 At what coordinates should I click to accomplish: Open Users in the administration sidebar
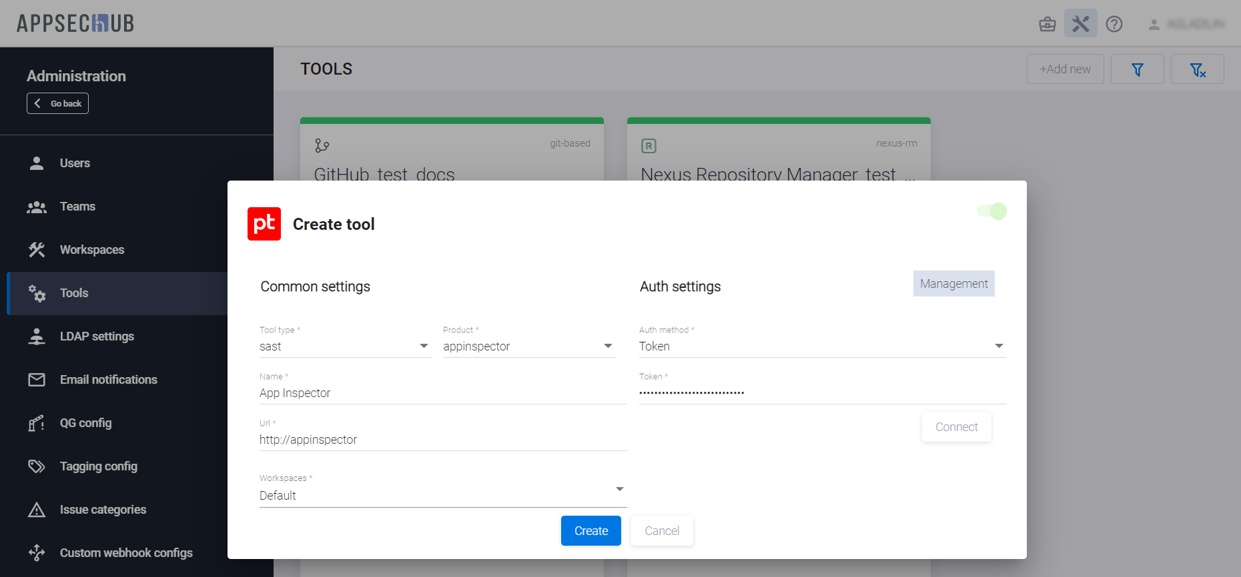[75, 163]
